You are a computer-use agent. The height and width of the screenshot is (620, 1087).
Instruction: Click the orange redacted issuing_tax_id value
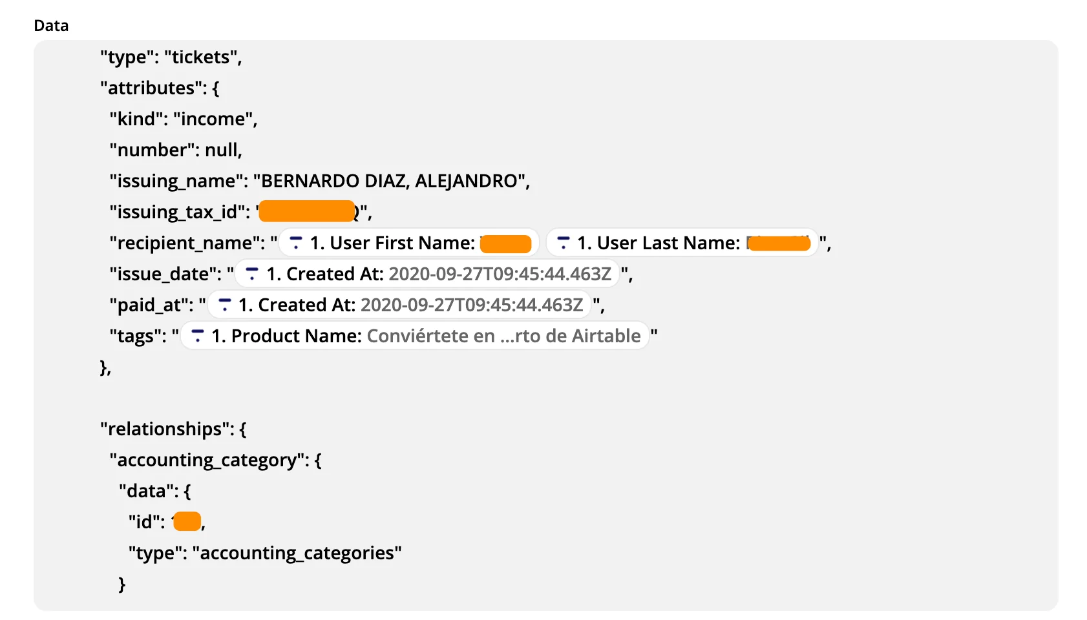(306, 211)
